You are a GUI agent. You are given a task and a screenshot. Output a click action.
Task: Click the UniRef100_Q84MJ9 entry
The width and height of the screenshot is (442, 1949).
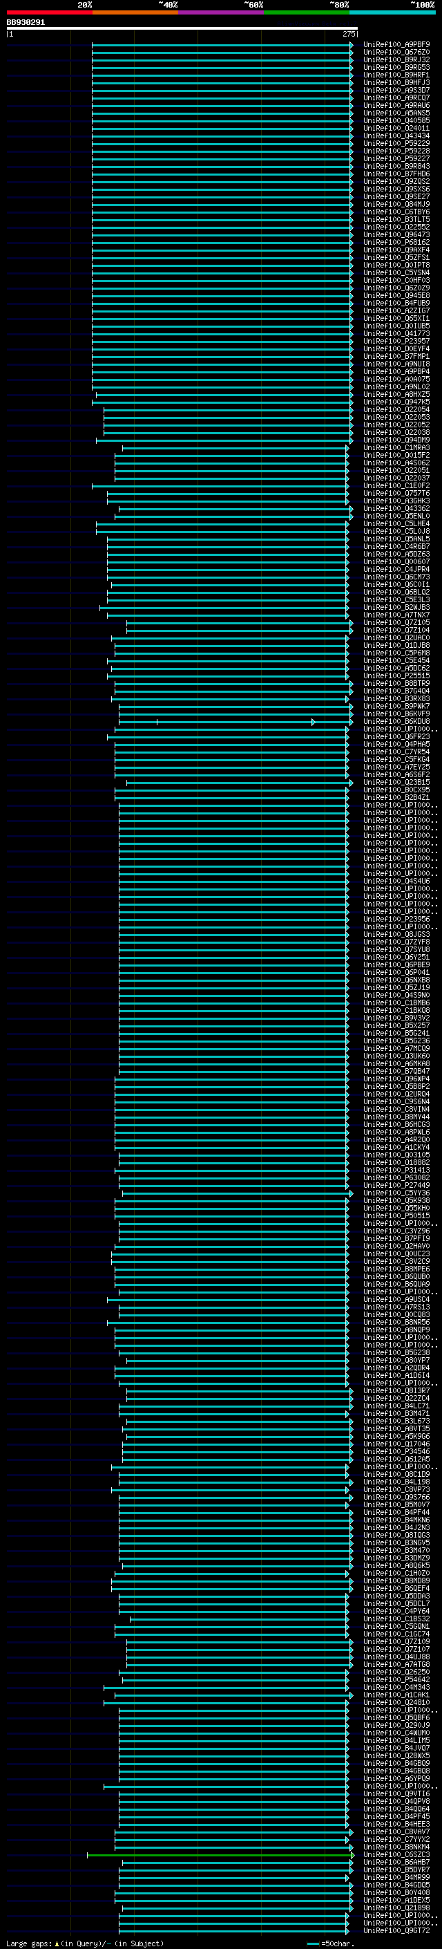pos(396,204)
